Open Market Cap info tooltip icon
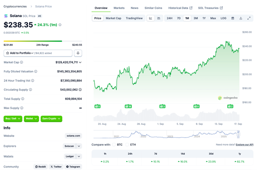 pyautogui.click(x=21, y=62)
